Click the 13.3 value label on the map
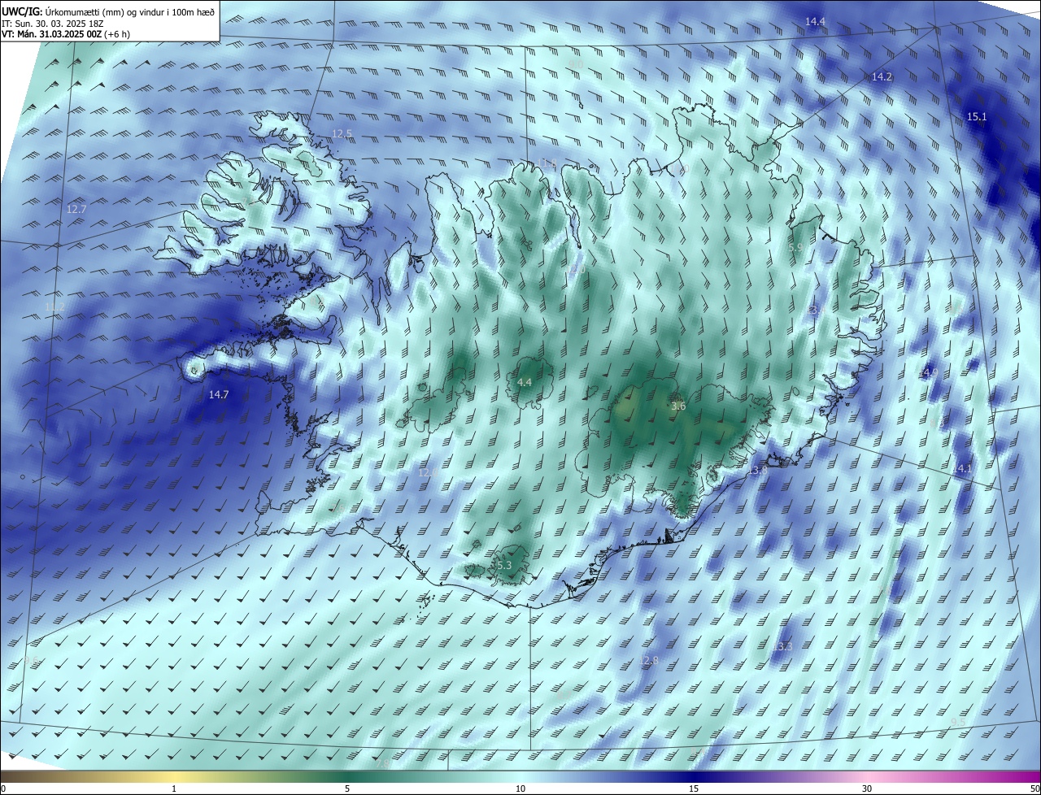This screenshot has width=1041, height=795. coord(782,647)
